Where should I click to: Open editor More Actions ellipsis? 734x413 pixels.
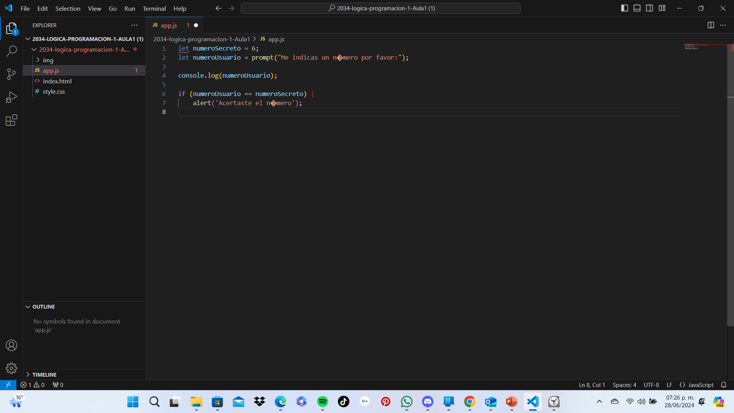click(x=723, y=25)
